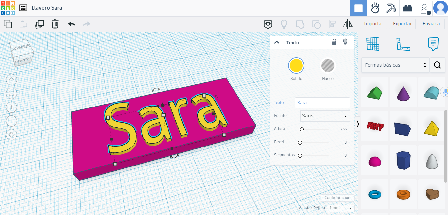Switch to the highlighted 3D editor grid tab
448x215 pixels.
(x=358, y=8)
